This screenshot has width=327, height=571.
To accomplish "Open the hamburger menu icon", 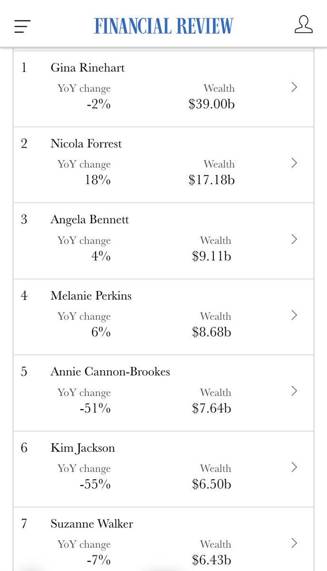I will (x=22, y=26).
